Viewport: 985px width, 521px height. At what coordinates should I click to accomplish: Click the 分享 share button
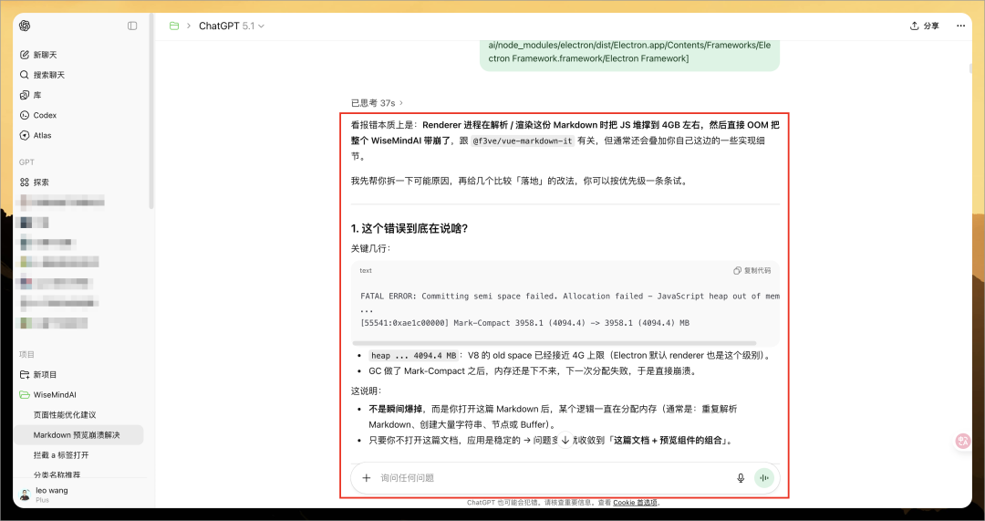pyautogui.click(x=924, y=26)
